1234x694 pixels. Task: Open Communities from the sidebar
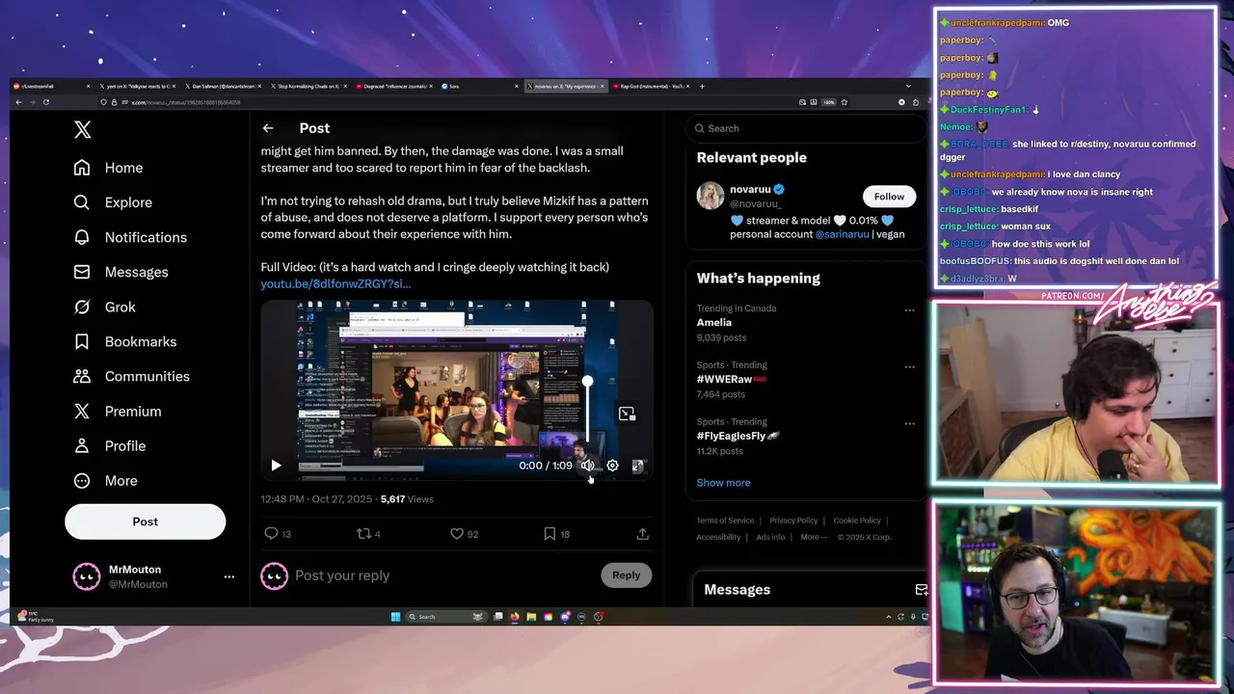[132, 376]
